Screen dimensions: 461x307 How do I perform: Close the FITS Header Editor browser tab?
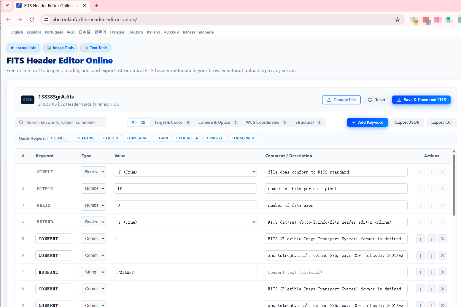(85, 5)
